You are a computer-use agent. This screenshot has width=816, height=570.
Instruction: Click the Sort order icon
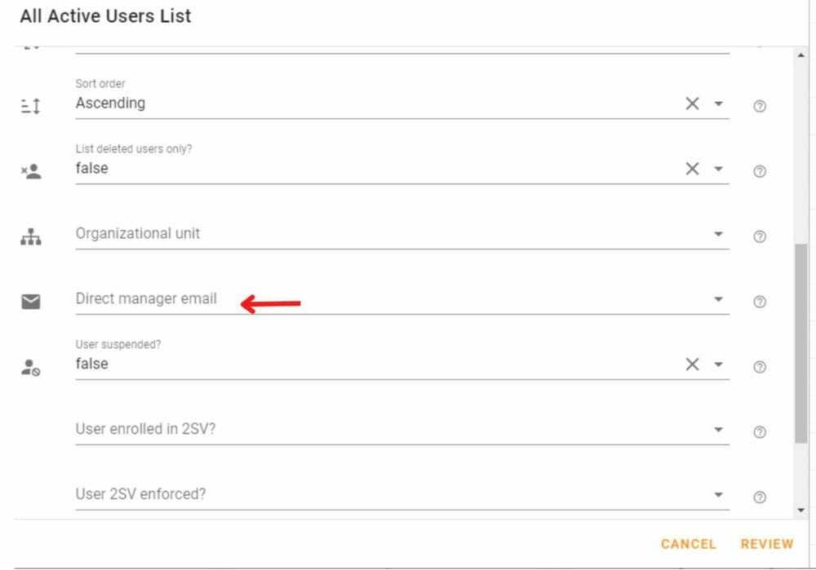click(31, 106)
